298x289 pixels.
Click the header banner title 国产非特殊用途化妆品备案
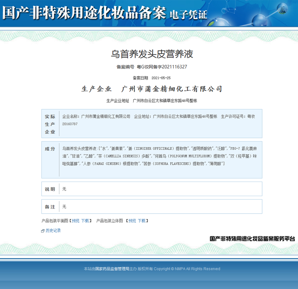[84, 13]
